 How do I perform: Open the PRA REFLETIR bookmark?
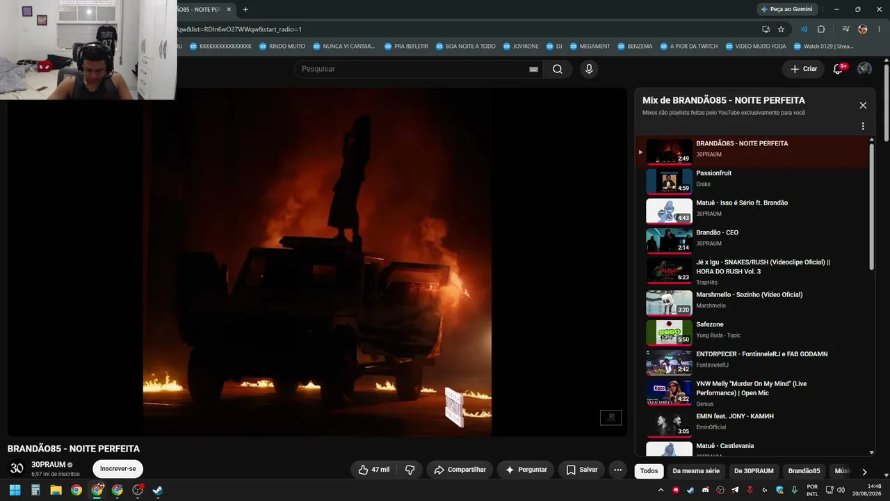[x=406, y=47]
